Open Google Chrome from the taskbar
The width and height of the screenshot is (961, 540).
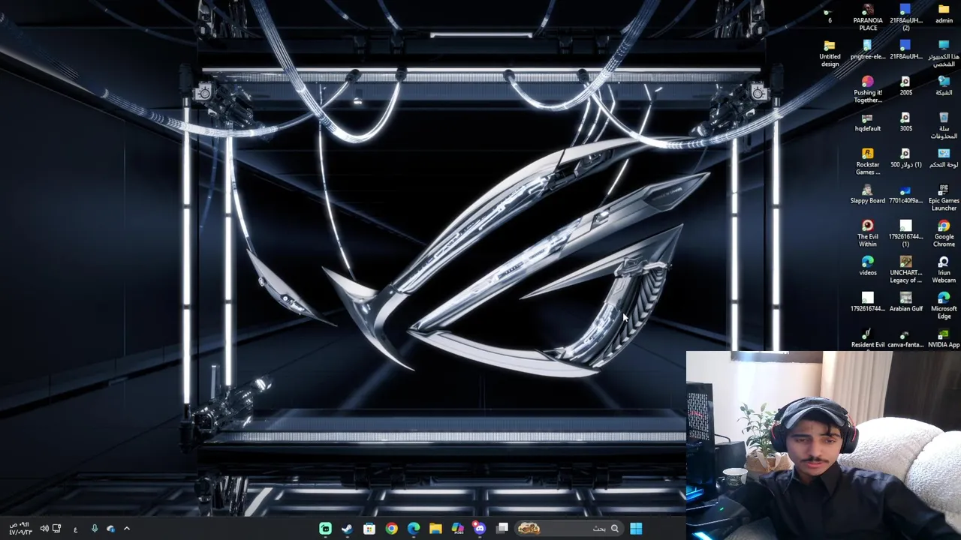point(391,529)
